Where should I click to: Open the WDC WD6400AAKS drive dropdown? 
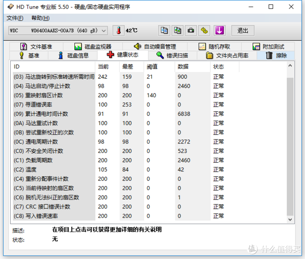[x=58, y=30]
